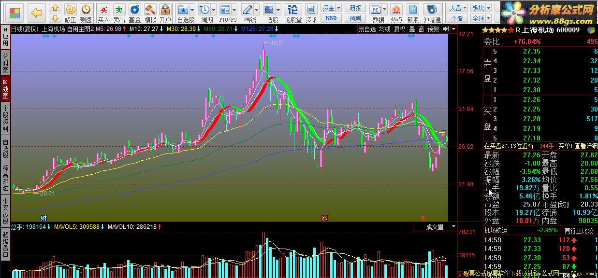
Task: Click the pie chart icon beside 600009
Action: pyautogui.click(x=591, y=29)
